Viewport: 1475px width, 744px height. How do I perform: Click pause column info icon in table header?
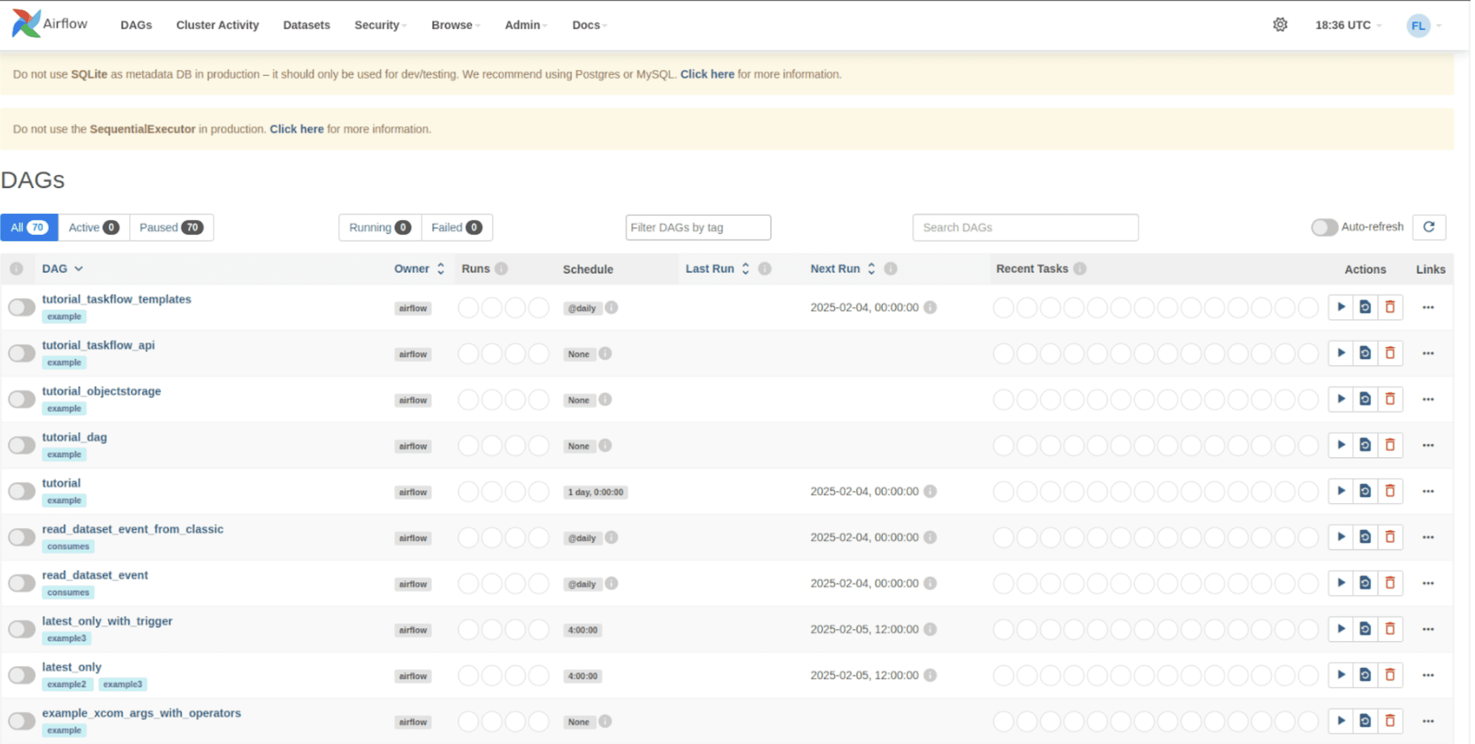(x=16, y=269)
